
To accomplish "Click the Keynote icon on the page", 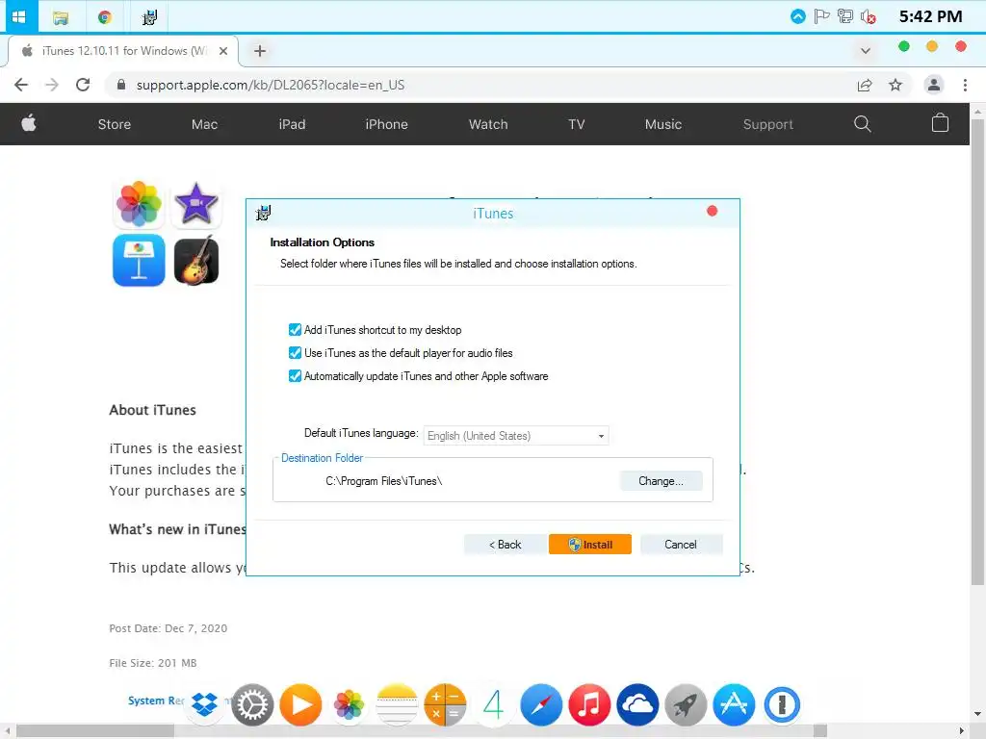I will click(x=139, y=260).
